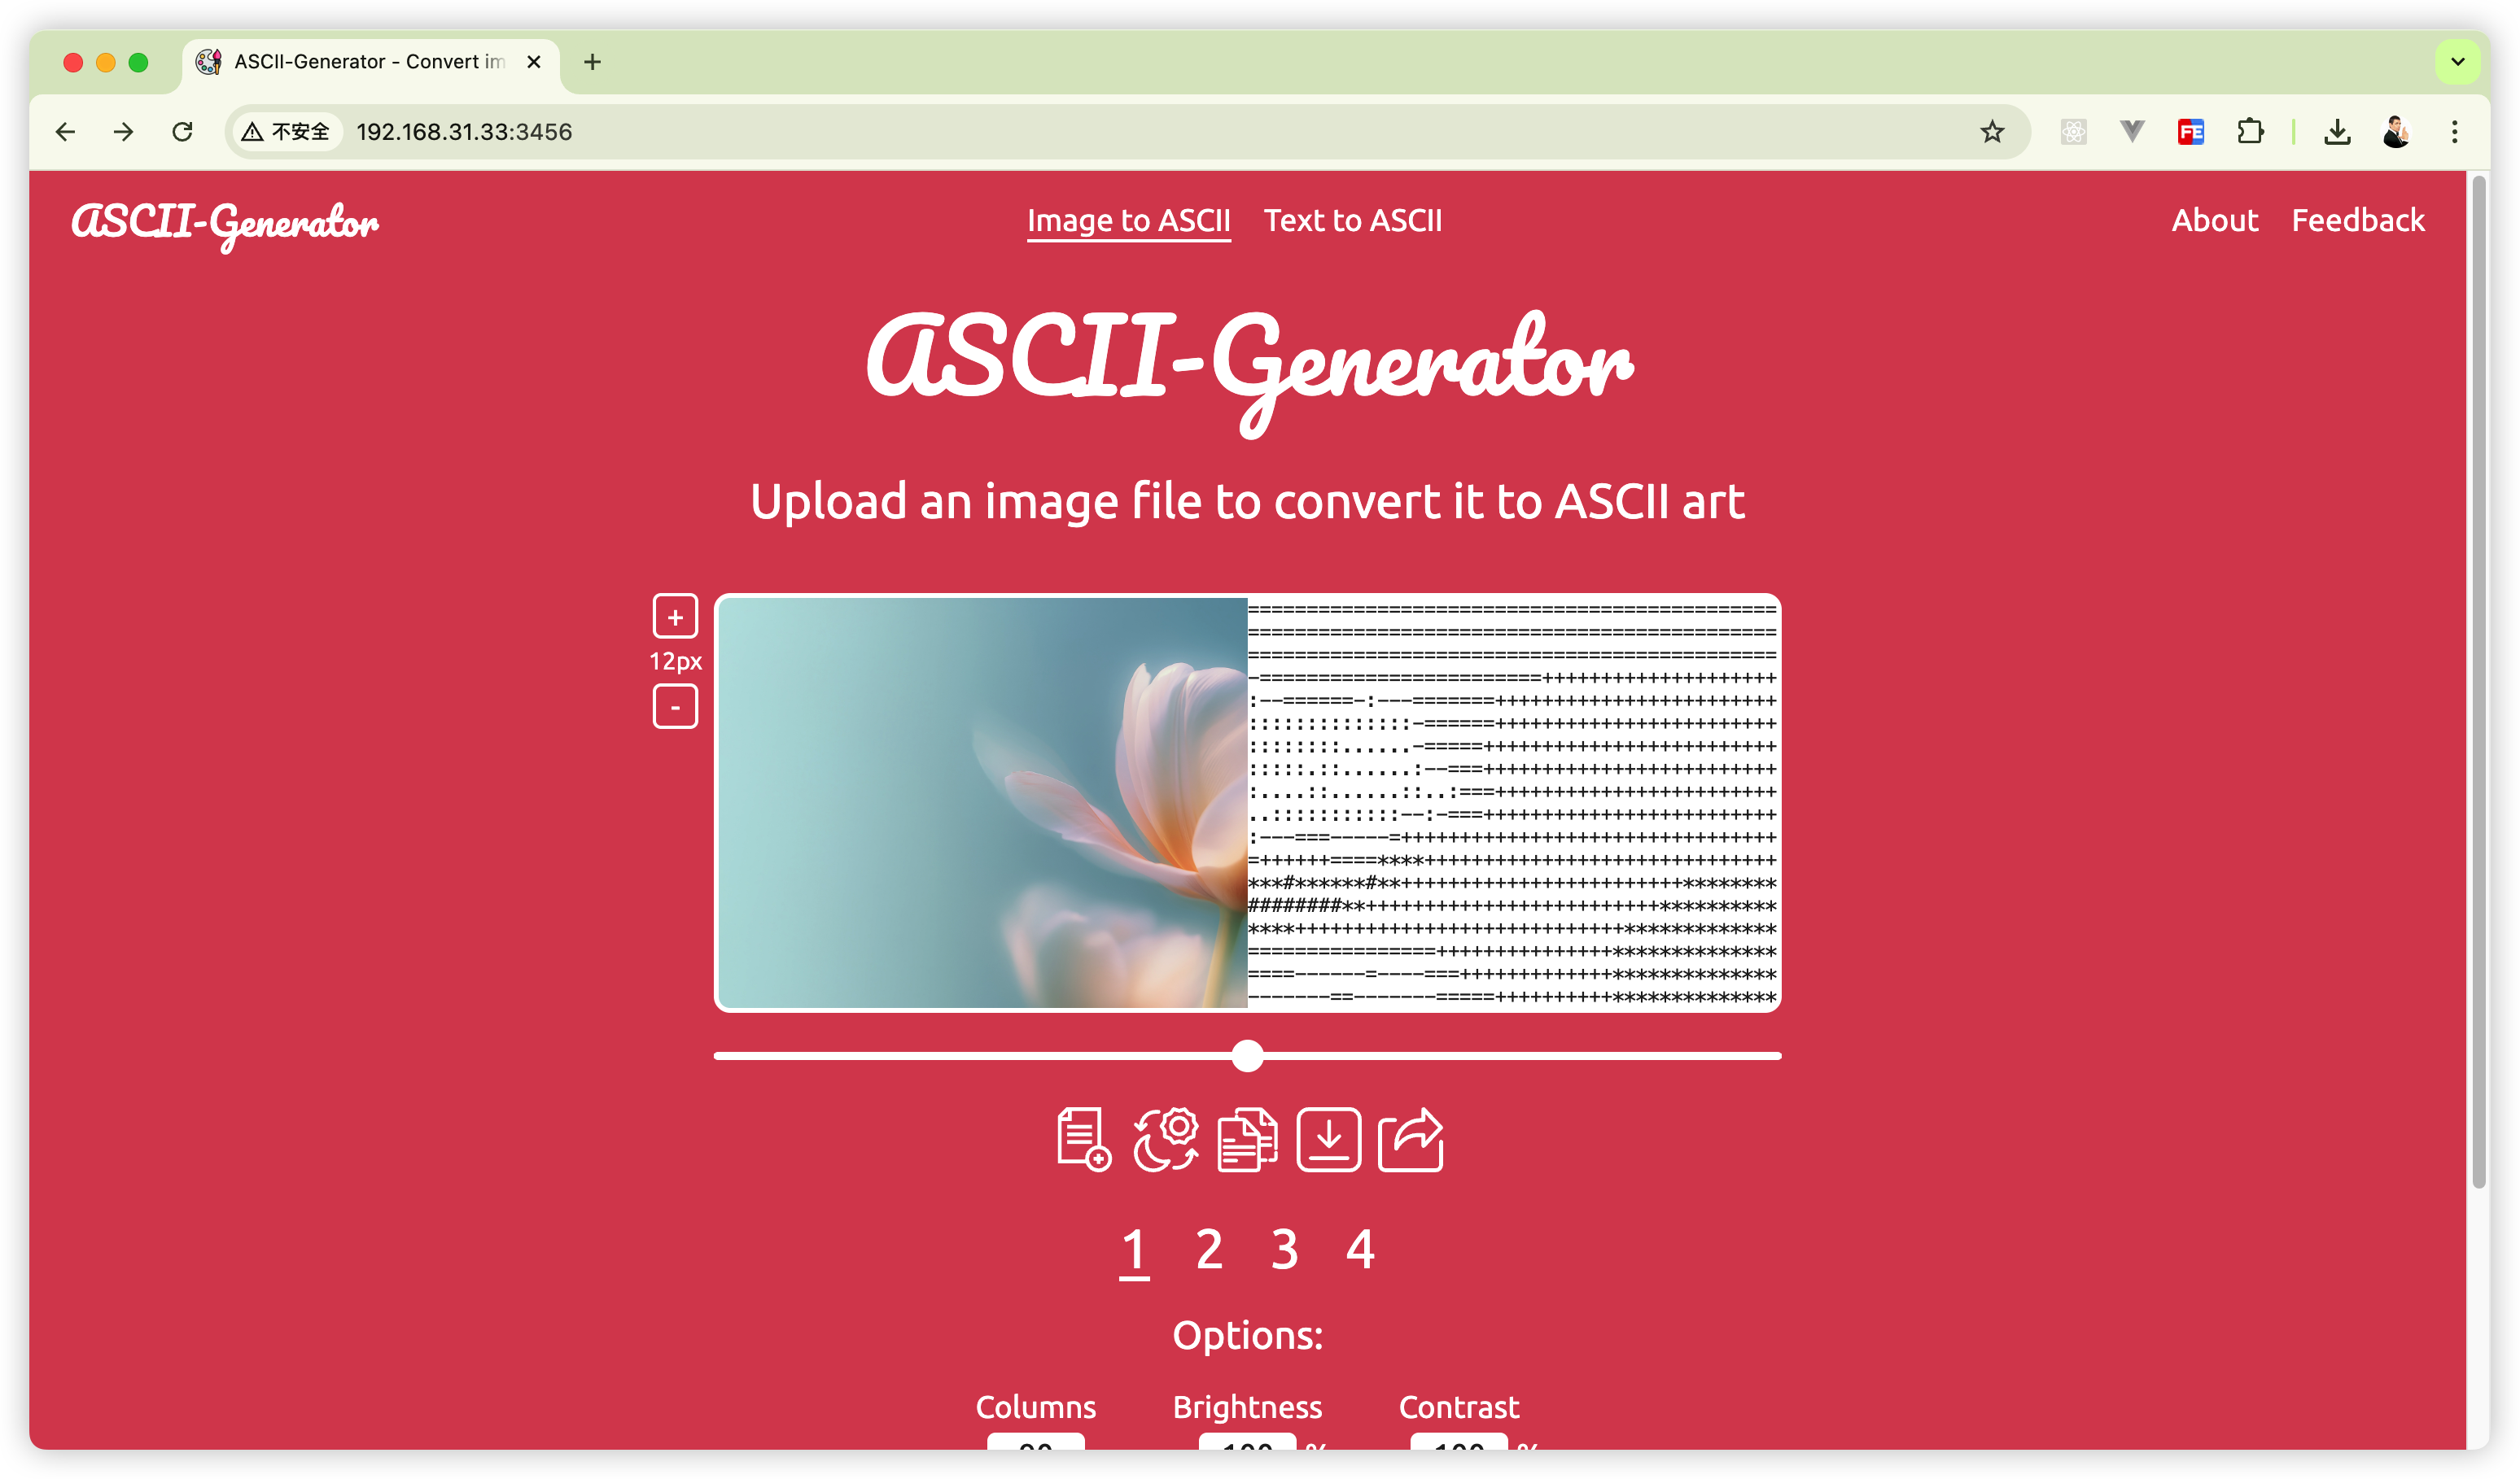Click the upload new file icon

point(1084,1139)
